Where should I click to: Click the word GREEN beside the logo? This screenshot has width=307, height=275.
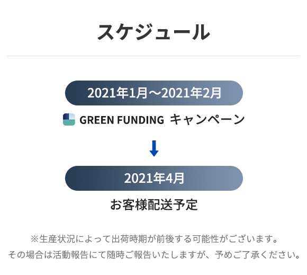[97, 120]
